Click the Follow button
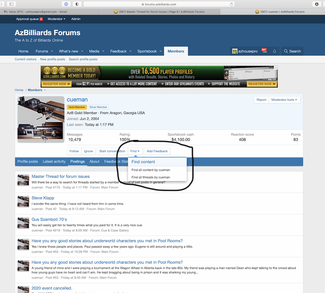 74,151
